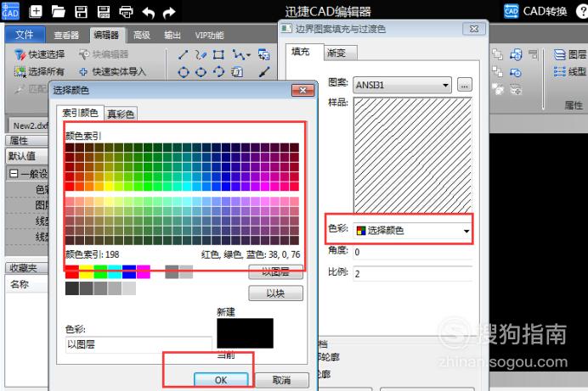This screenshot has width=588, height=391.
Task: Switch to the 查看器 viewer tab
Action: click(66, 35)
